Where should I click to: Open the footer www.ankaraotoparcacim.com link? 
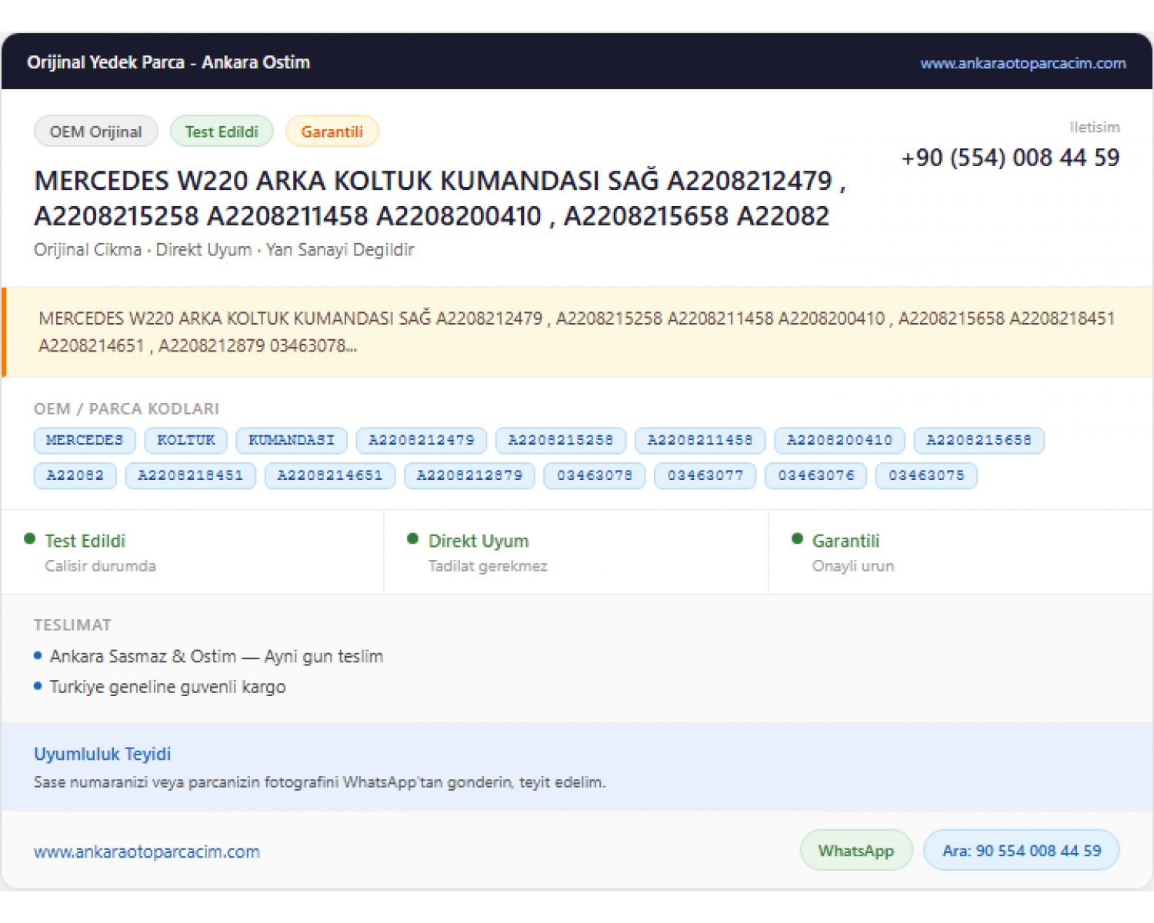pyautogui.click(x=147, y=851)
